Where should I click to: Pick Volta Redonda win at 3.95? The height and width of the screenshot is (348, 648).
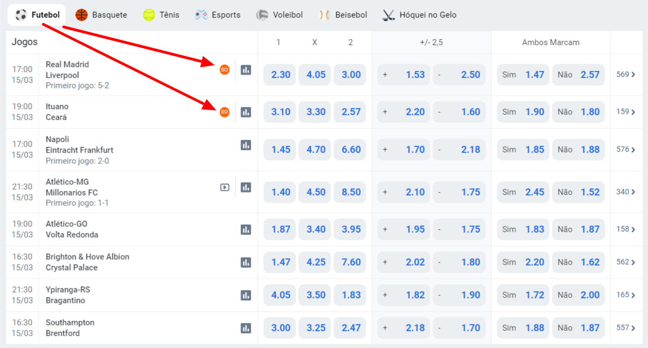[350, 229]
